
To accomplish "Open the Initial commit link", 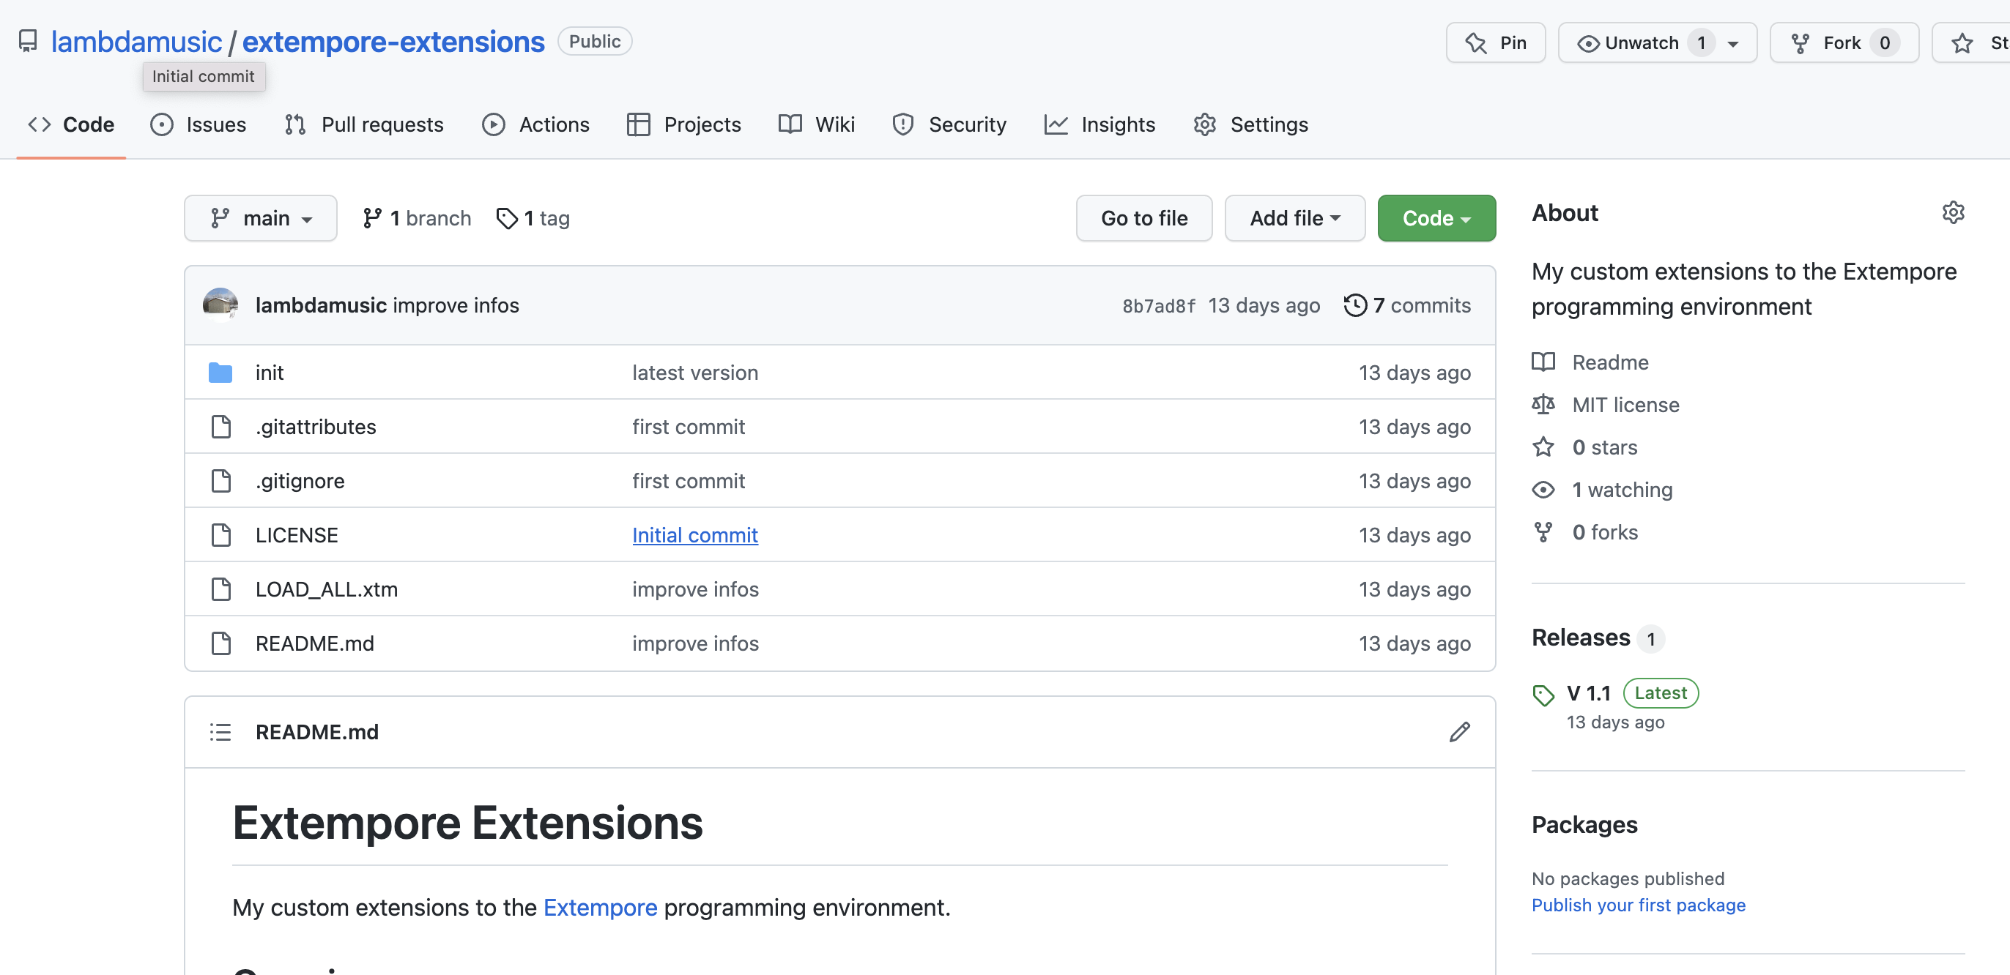I will click(x=695, y=535).
